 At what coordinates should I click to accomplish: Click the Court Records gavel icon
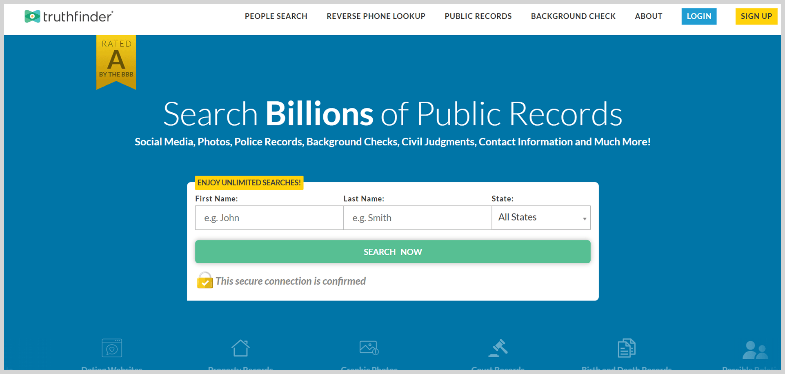coord(498,348)
